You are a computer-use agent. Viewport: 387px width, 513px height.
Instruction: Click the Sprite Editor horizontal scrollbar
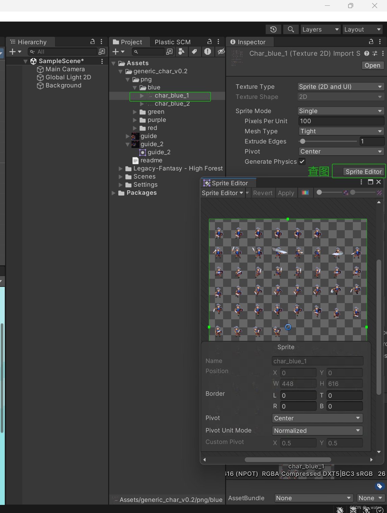point(288,460)
